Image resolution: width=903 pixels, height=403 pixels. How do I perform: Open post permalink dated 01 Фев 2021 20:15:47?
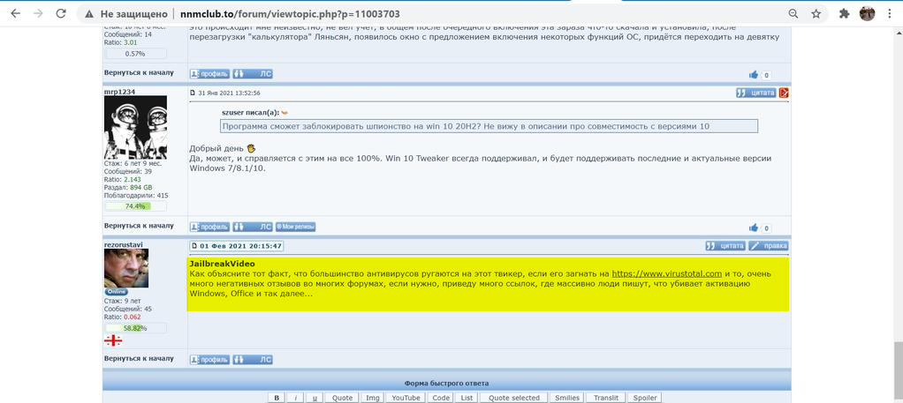pos(237,246)
